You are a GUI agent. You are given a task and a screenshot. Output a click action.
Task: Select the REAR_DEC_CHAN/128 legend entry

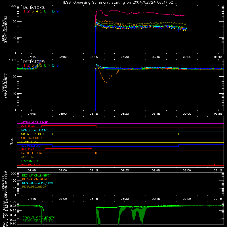(37, 183)
